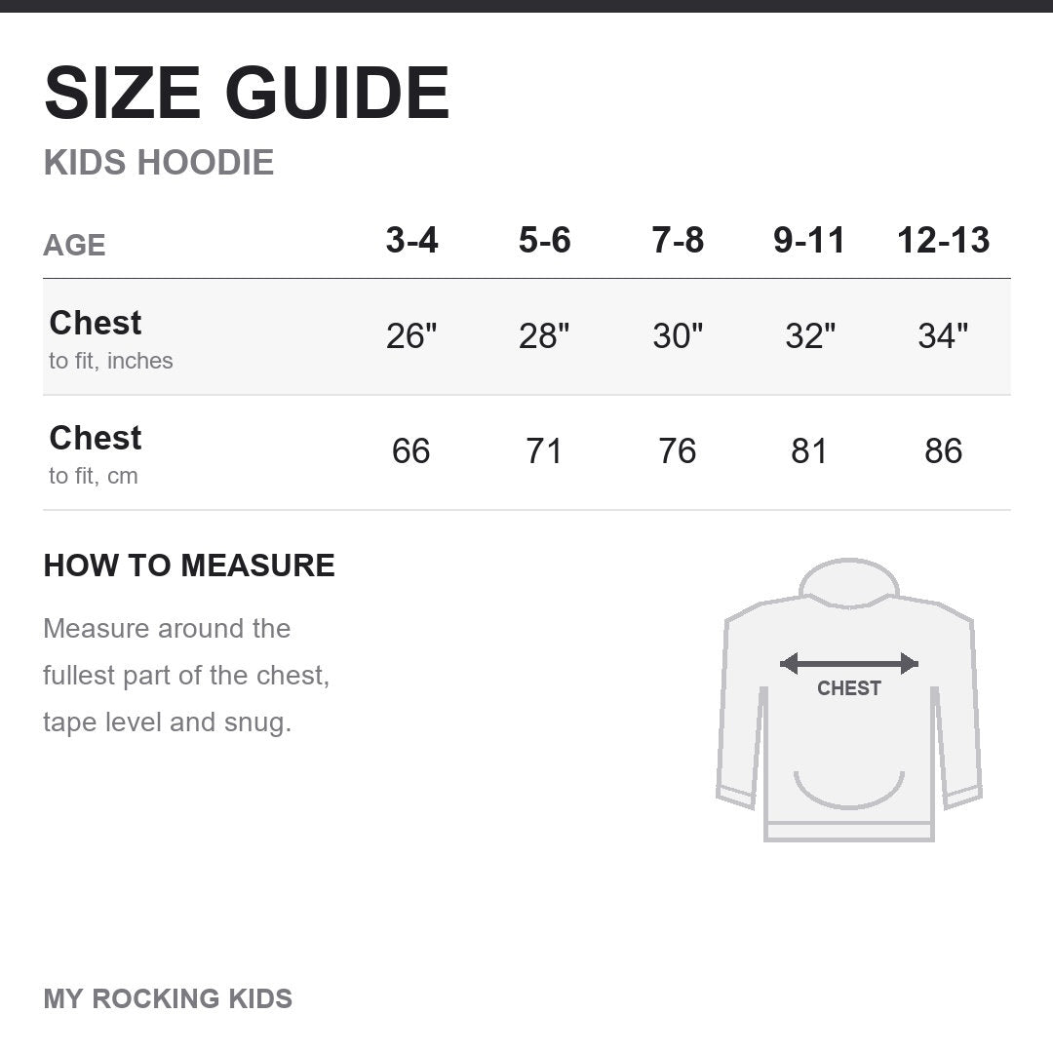
Task: Click the KIDS HOODIE subtitle
Action: pyautogui.click(x=159, y=163)
